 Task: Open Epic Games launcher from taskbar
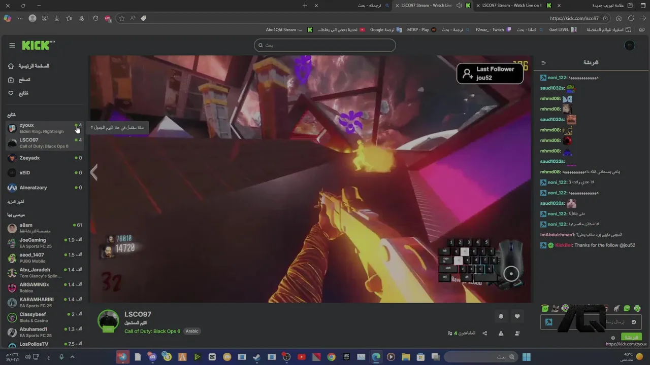pos(346,357)
